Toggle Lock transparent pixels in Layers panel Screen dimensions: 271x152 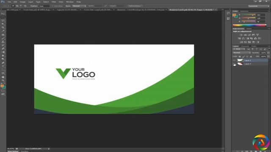(x=240, y=57)
